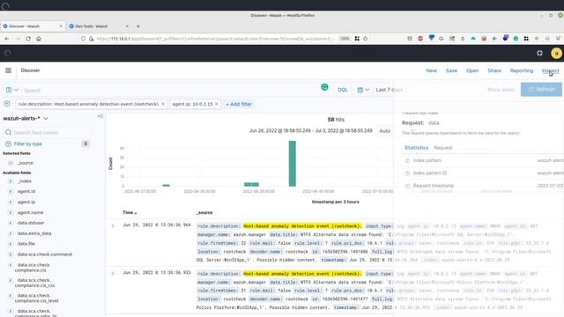Expand the 13:36:36.964 log row
Screen dimensions: 564x317
click(x=113, y=225)
